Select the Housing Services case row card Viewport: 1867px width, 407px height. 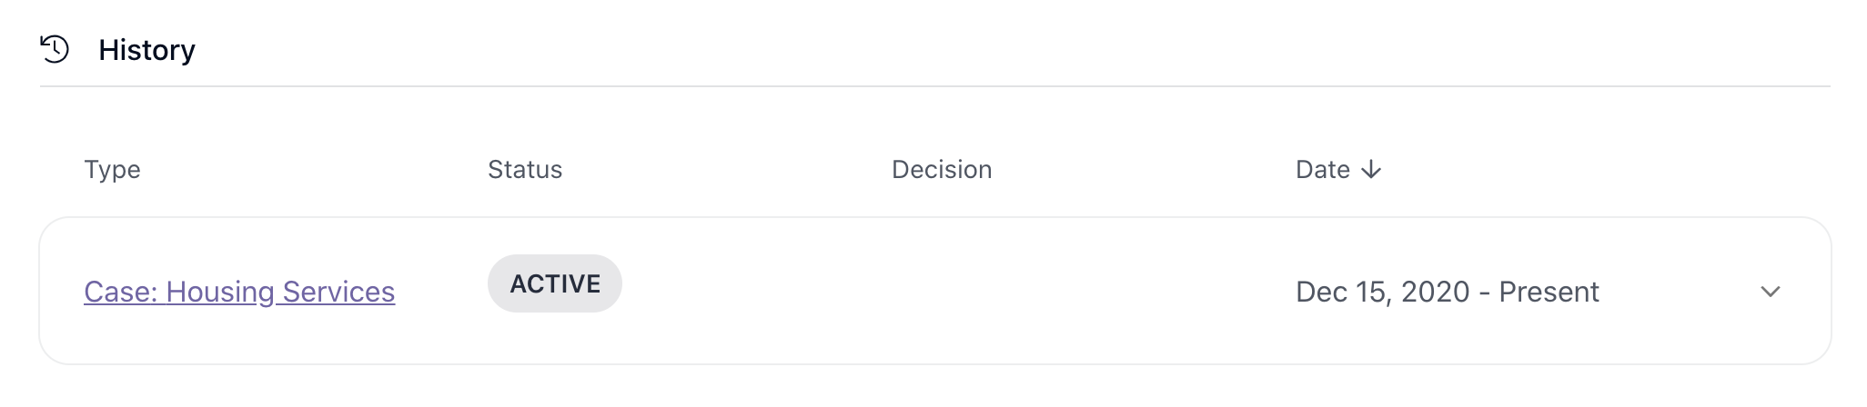[x=934, y=291]
